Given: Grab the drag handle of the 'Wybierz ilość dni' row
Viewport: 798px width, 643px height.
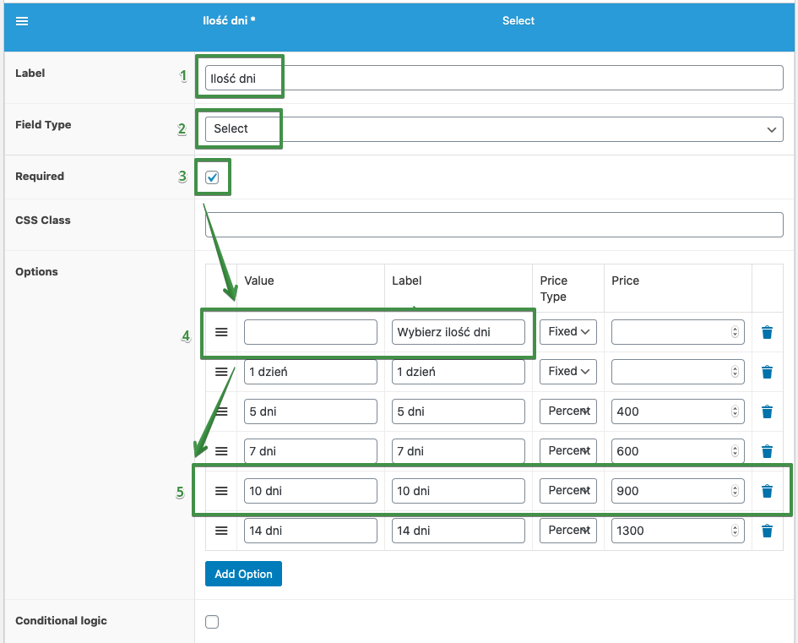Looking at the screenshot, I should pos(221,332).
